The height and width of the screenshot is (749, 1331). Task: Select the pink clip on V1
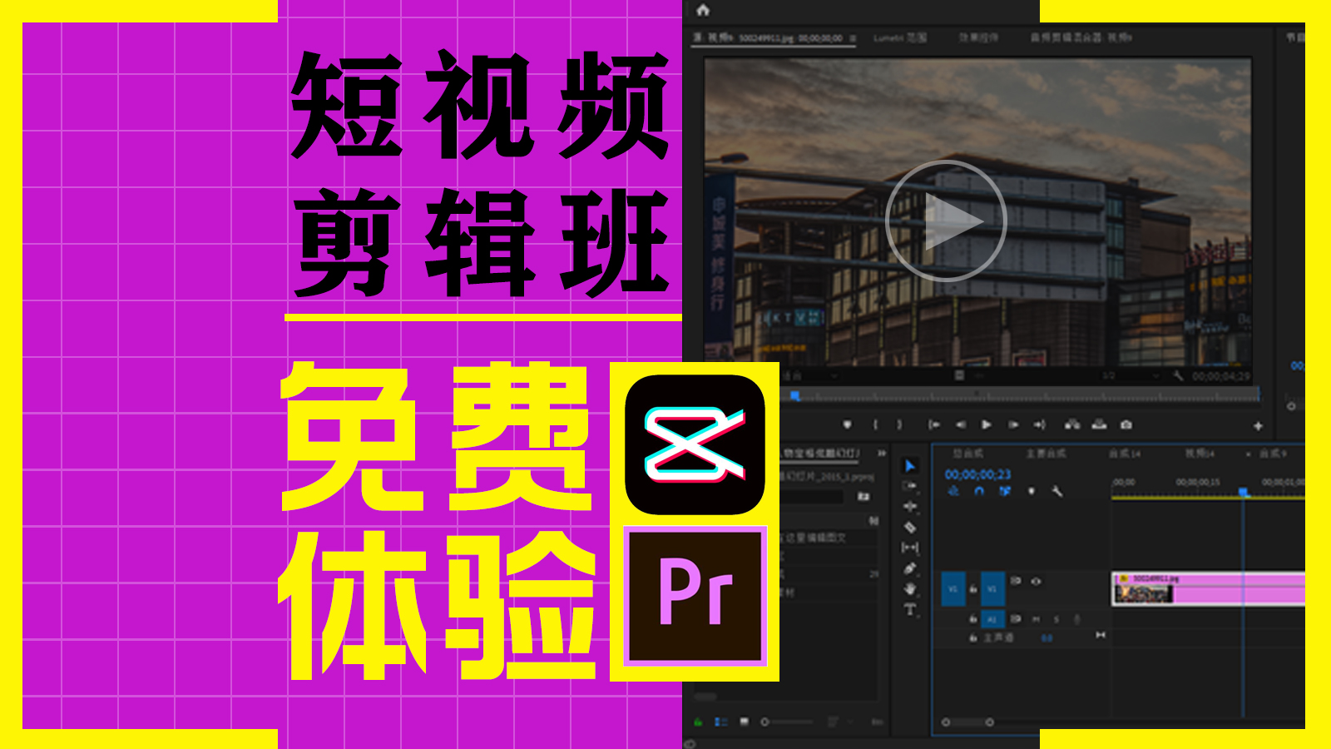1208,588
